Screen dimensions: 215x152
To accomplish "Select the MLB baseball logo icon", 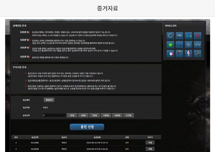I will click(x=170, y=53).
